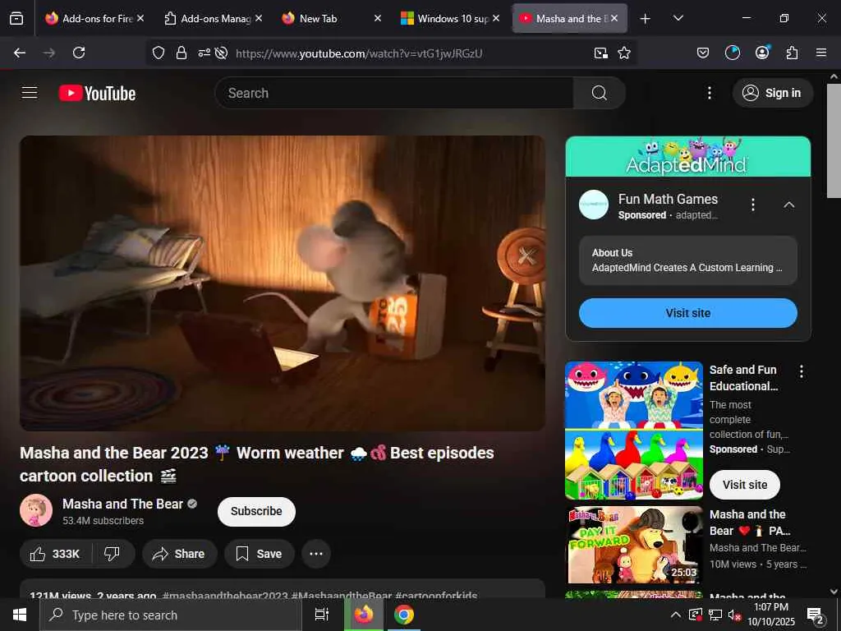Like the video with thumbs up

tap(55, 554)
